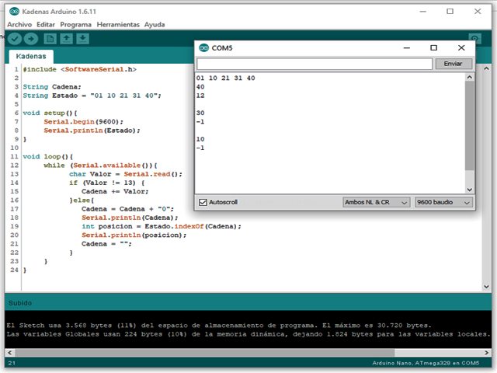The width and height of the screenshot is (497, 373).
Task: Click the 'Serial.println(posicion);' line
Action: 134,235
